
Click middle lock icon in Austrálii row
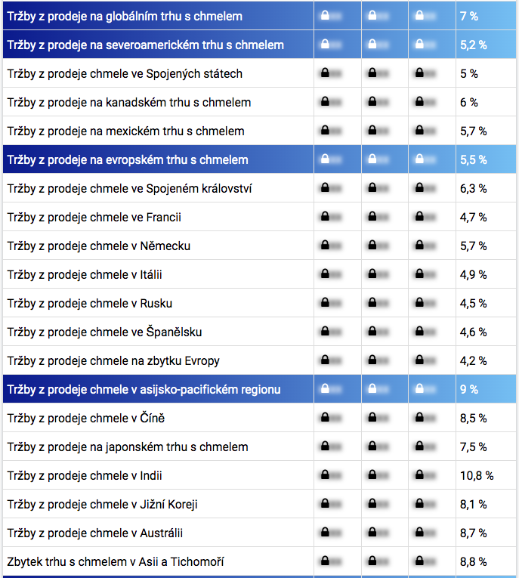[372, 533]
